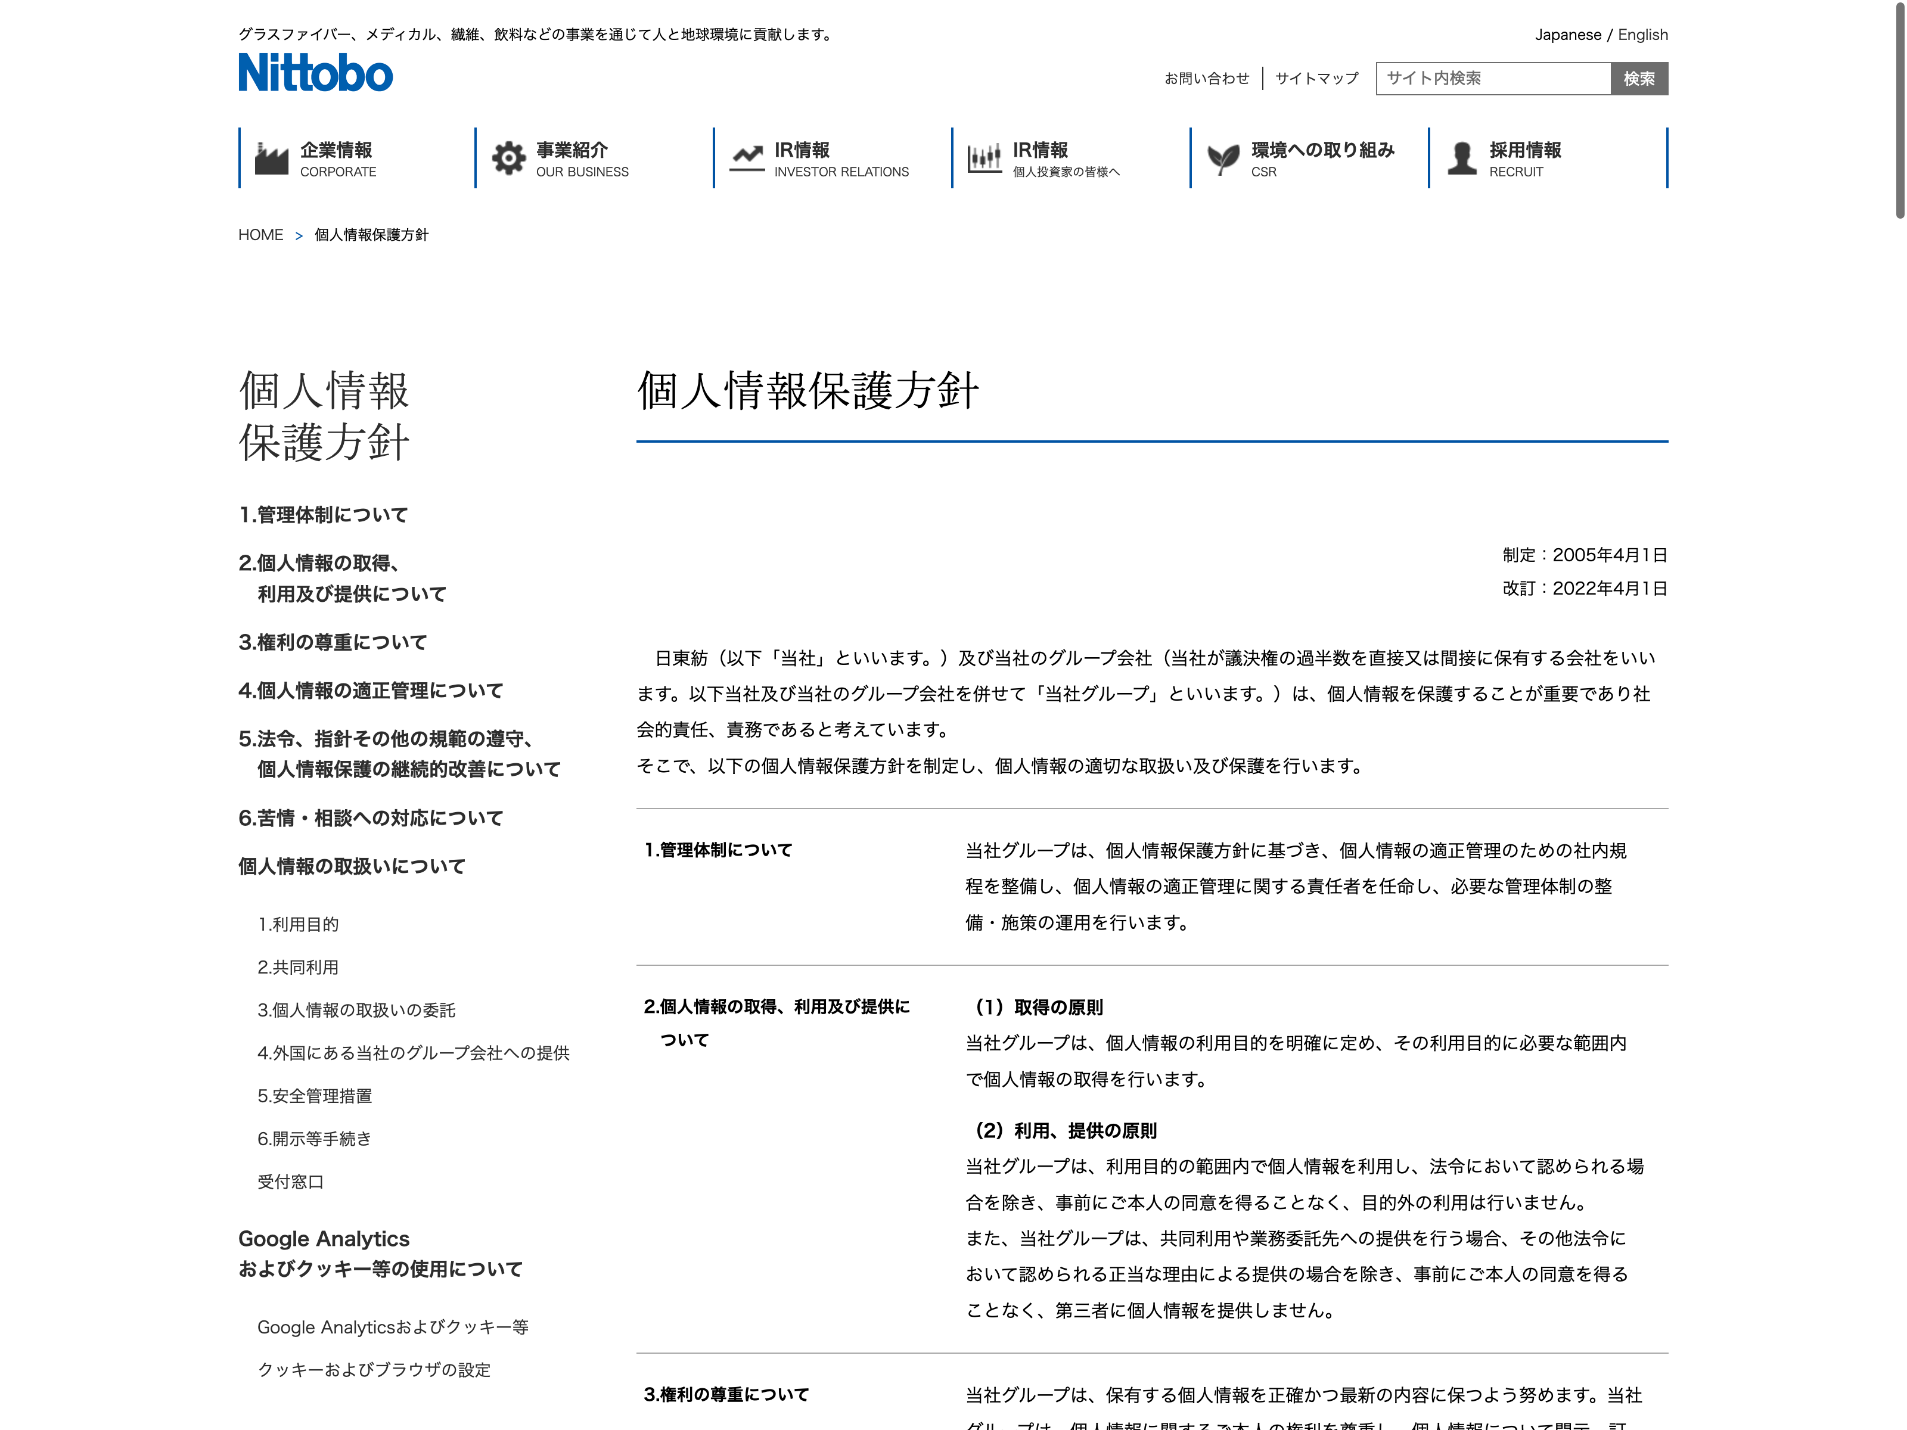Jump to 1.管理体制について in sidebar
The image size is (1907, 1430).
click(323, 515)
